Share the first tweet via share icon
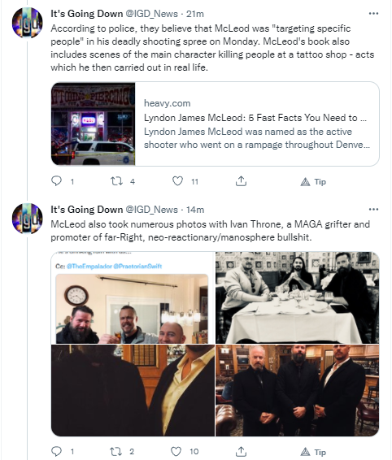 [241, 181]
